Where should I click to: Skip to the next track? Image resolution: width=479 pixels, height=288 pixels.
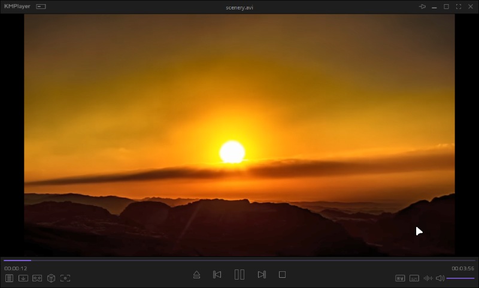coord(262,274)
